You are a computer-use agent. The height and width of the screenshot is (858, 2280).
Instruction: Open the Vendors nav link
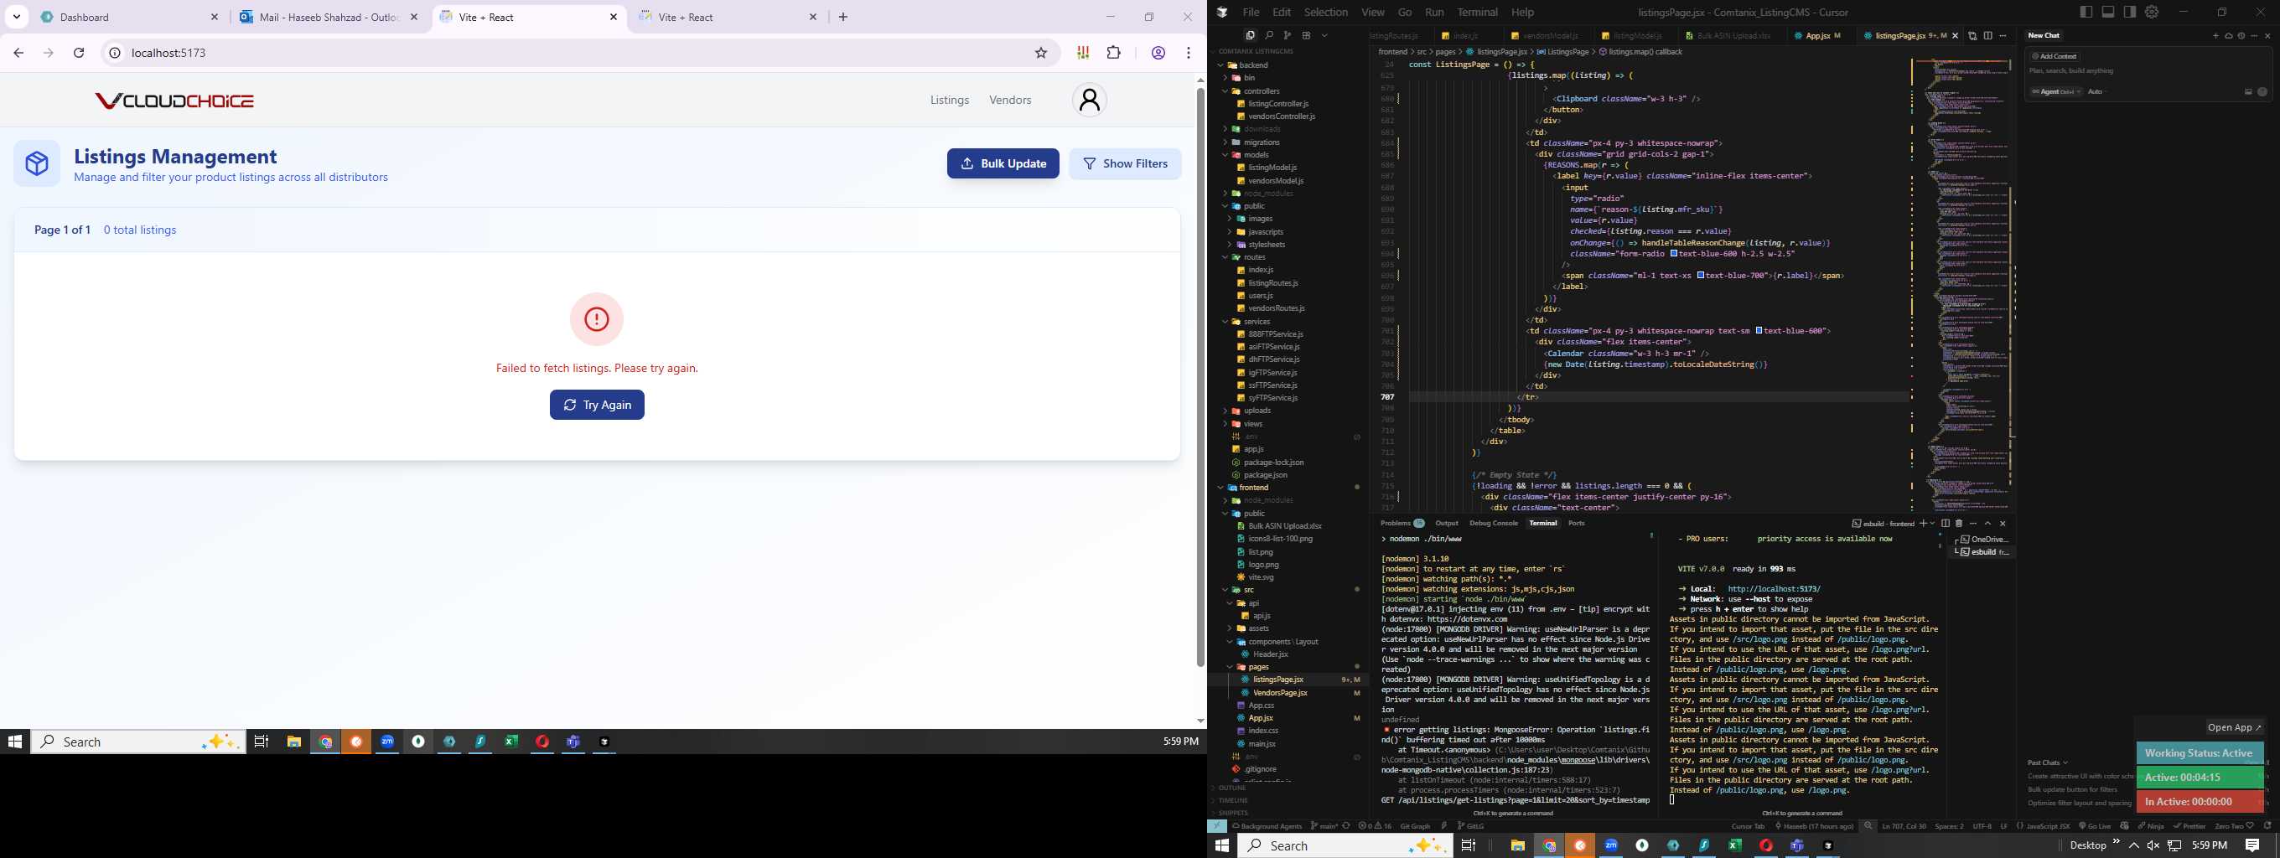[x=1010, y=100]
